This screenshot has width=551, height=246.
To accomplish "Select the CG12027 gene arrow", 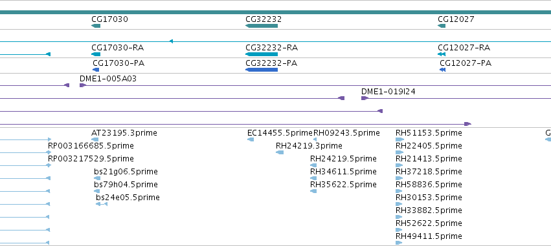I will point(442,26).
